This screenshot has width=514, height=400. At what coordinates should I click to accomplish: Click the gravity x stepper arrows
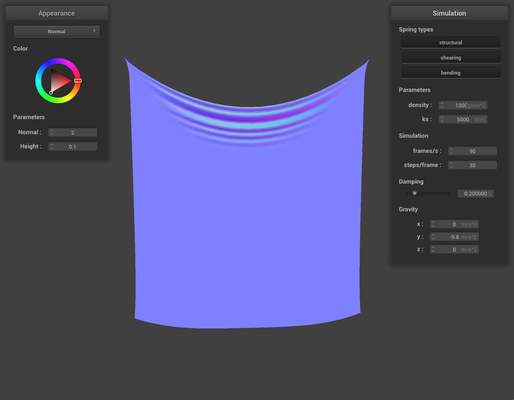[x=433, y=224]
